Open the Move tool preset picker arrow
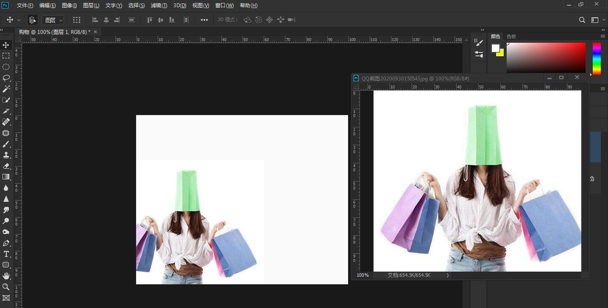 point(19,20)
